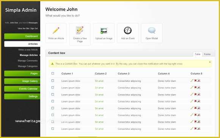Open the Manage Comments submenu item
This screenshot has width=220, height=138.
[28, 60]
